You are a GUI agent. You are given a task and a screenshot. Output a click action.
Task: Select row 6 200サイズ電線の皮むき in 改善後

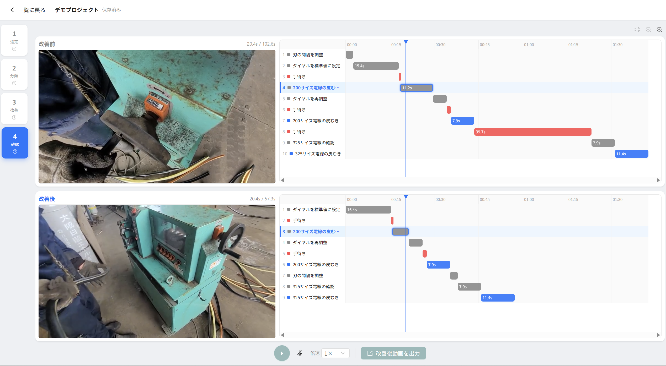point(313,265)
